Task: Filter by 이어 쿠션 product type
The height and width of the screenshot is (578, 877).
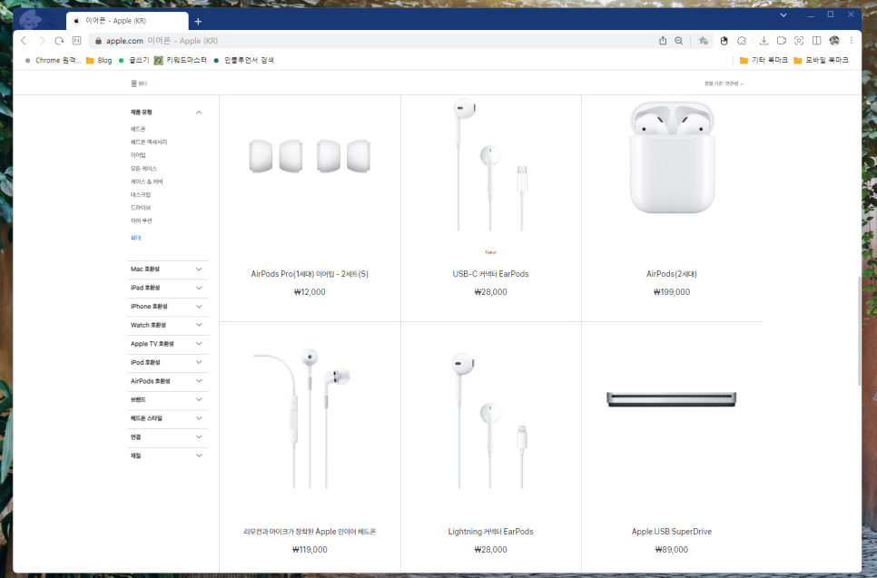Action: pos(141,220)
